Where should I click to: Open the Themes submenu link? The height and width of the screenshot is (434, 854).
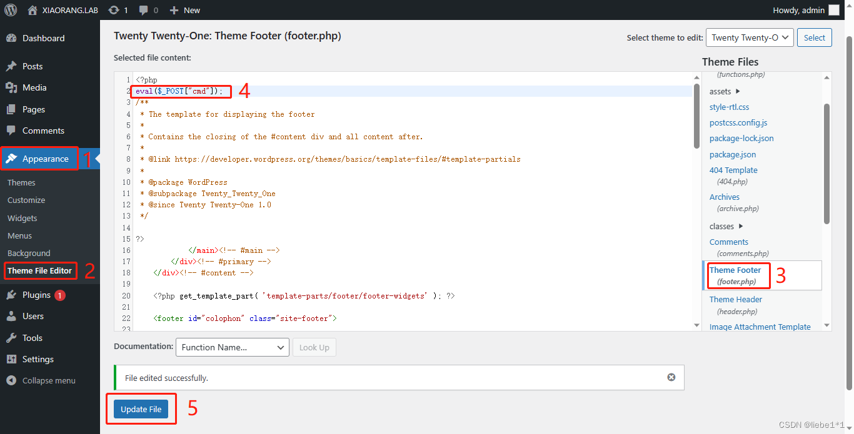coord(21,182)
